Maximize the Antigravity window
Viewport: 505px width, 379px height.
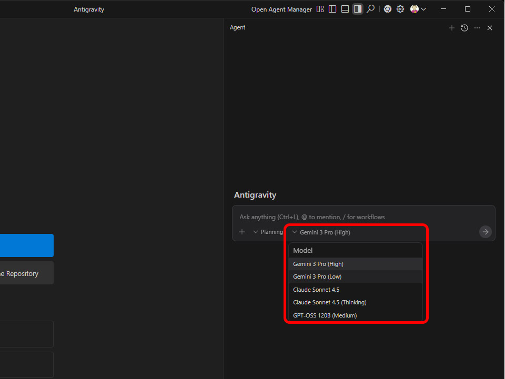pyautogui.click(x=468, y=9)
